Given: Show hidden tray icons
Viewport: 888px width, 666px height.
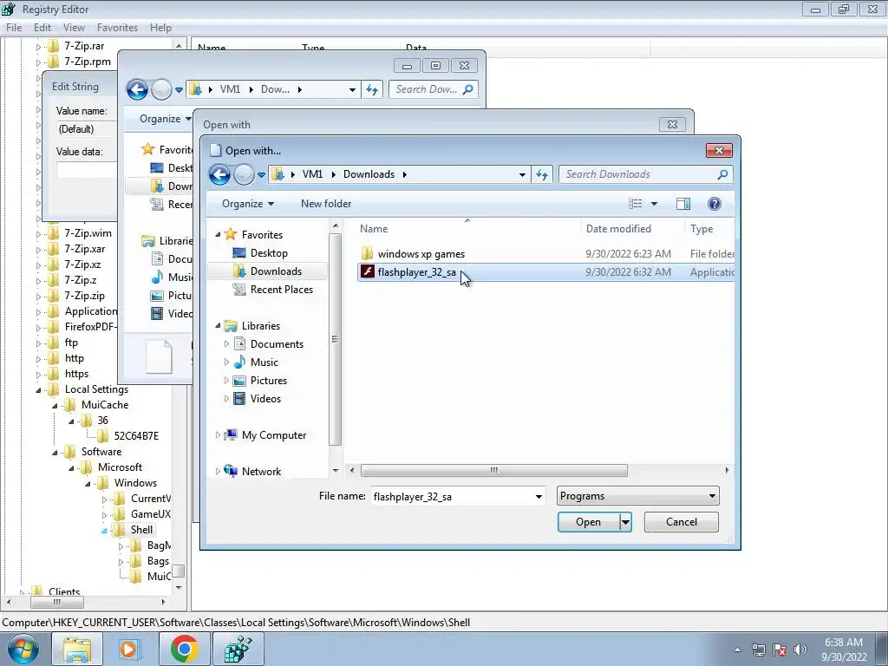Looking at the screenshot, I should [737, 650].
